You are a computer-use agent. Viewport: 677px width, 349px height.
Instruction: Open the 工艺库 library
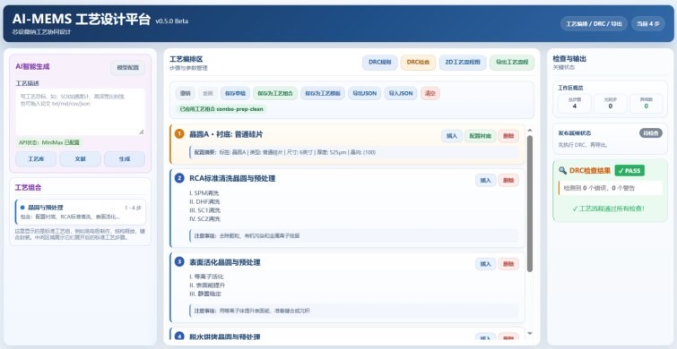pos(36,159)
